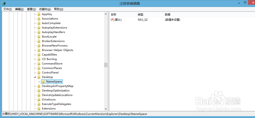Click the CommonPlaces folder icon
Image resolution: width=255 pixels, height=118 pixels.
click(39, 68)
